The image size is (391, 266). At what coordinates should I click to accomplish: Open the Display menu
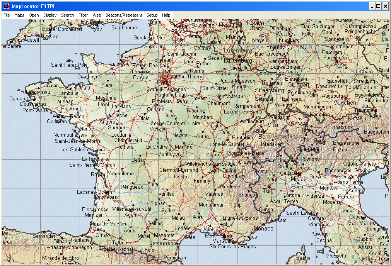(50, 15)
